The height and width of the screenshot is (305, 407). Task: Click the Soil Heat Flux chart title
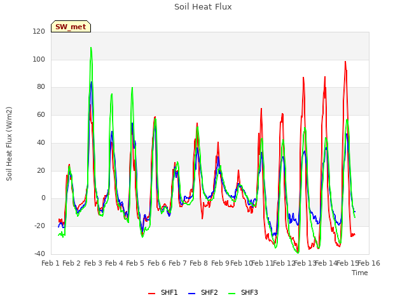(x=203, y=7)
